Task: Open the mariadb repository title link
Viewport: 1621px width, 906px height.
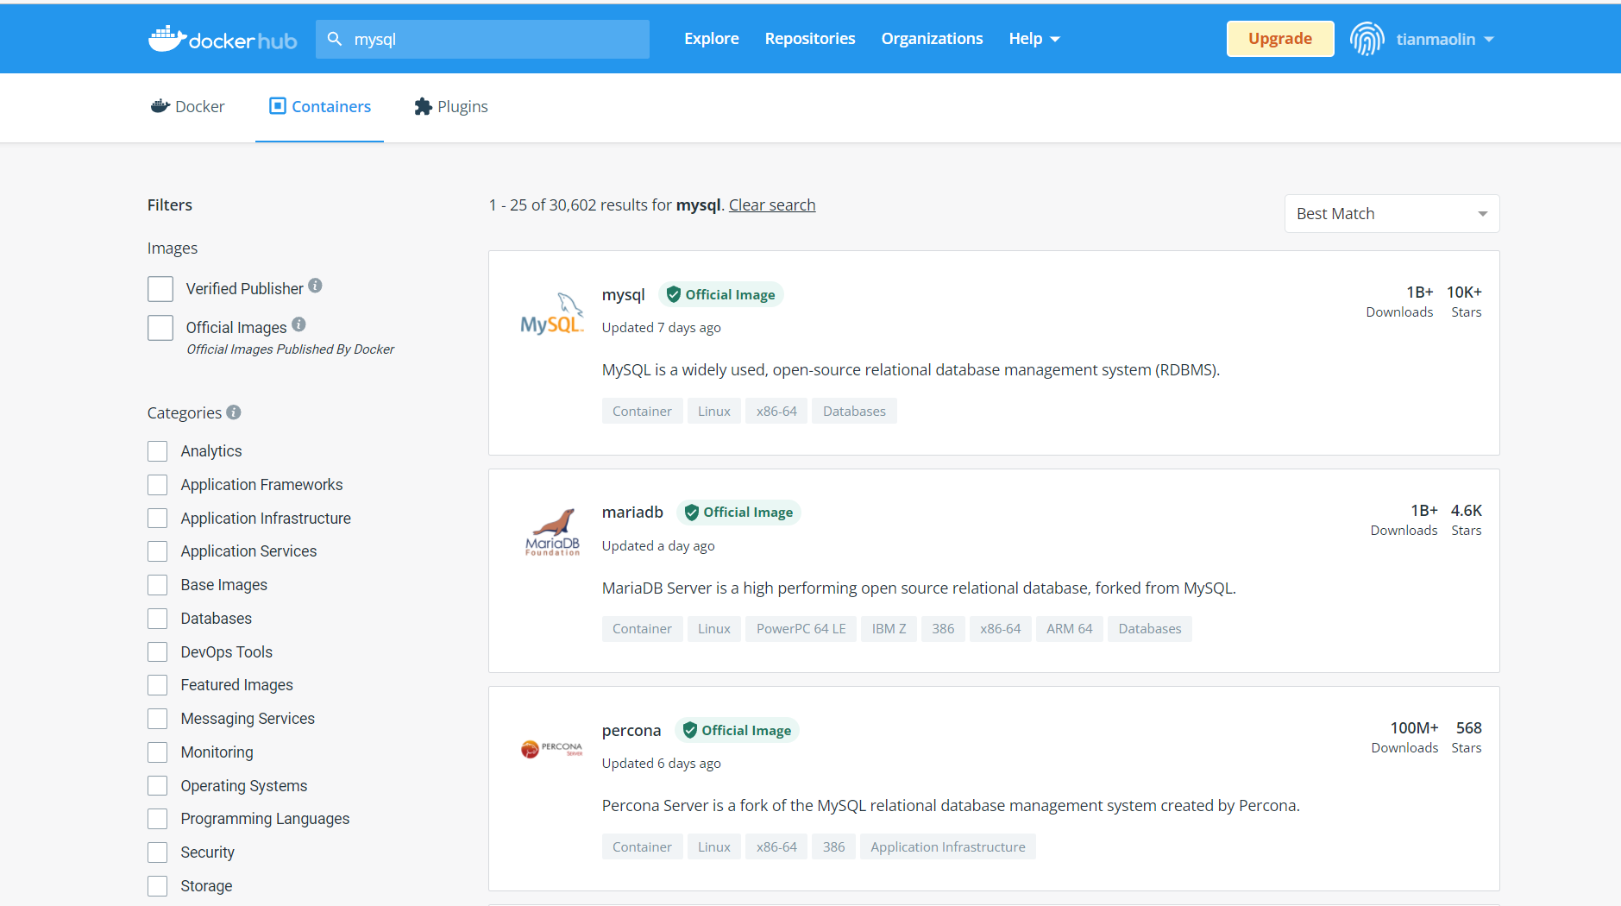Action: pyautogui.click(x=632, y=512)
